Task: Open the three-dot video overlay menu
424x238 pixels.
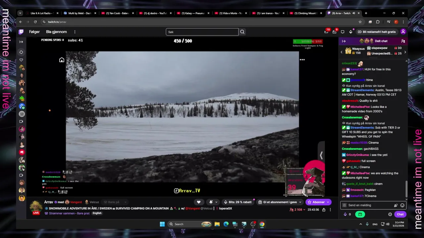Action: (x=302, y=60)
